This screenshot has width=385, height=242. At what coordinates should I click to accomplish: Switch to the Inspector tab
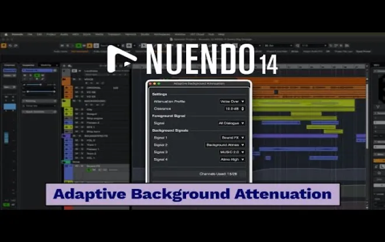(29, 65)
